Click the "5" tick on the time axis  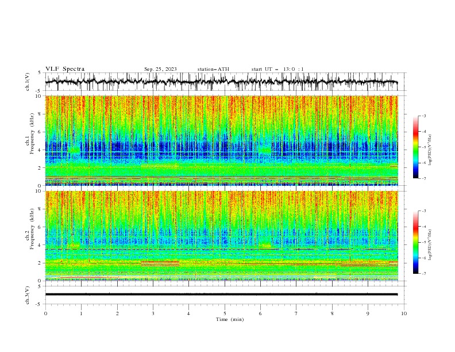(225, 313)
